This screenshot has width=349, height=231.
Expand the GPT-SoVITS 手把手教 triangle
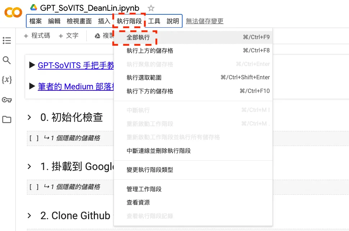tap(32, 65)
